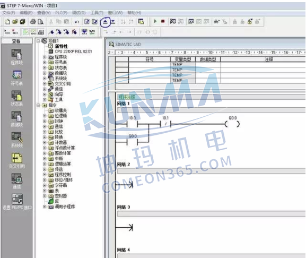306x258 pixels.
Task: Click the Upload from PLC icon
Action: click(x=113, y=22)
